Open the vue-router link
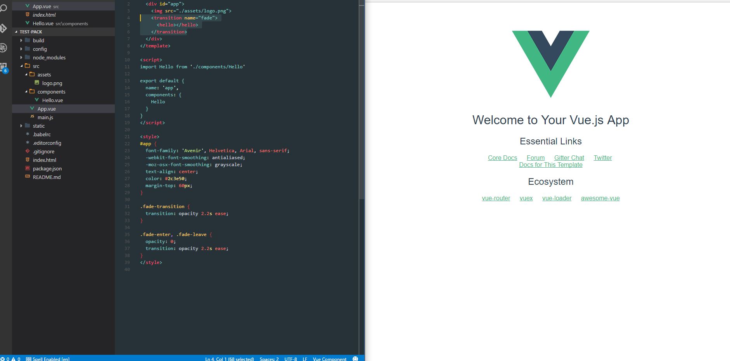Image resolution: width=730 pixels, height=361 pixels. [496, 198]
